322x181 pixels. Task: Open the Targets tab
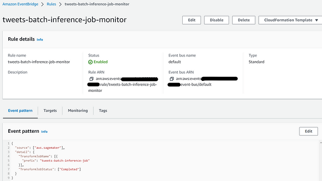coord(50,111)
